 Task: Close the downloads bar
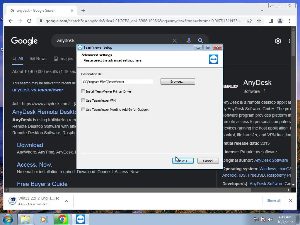pos(290,201)
